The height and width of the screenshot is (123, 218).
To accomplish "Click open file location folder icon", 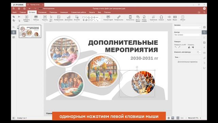I will (199, 12).
